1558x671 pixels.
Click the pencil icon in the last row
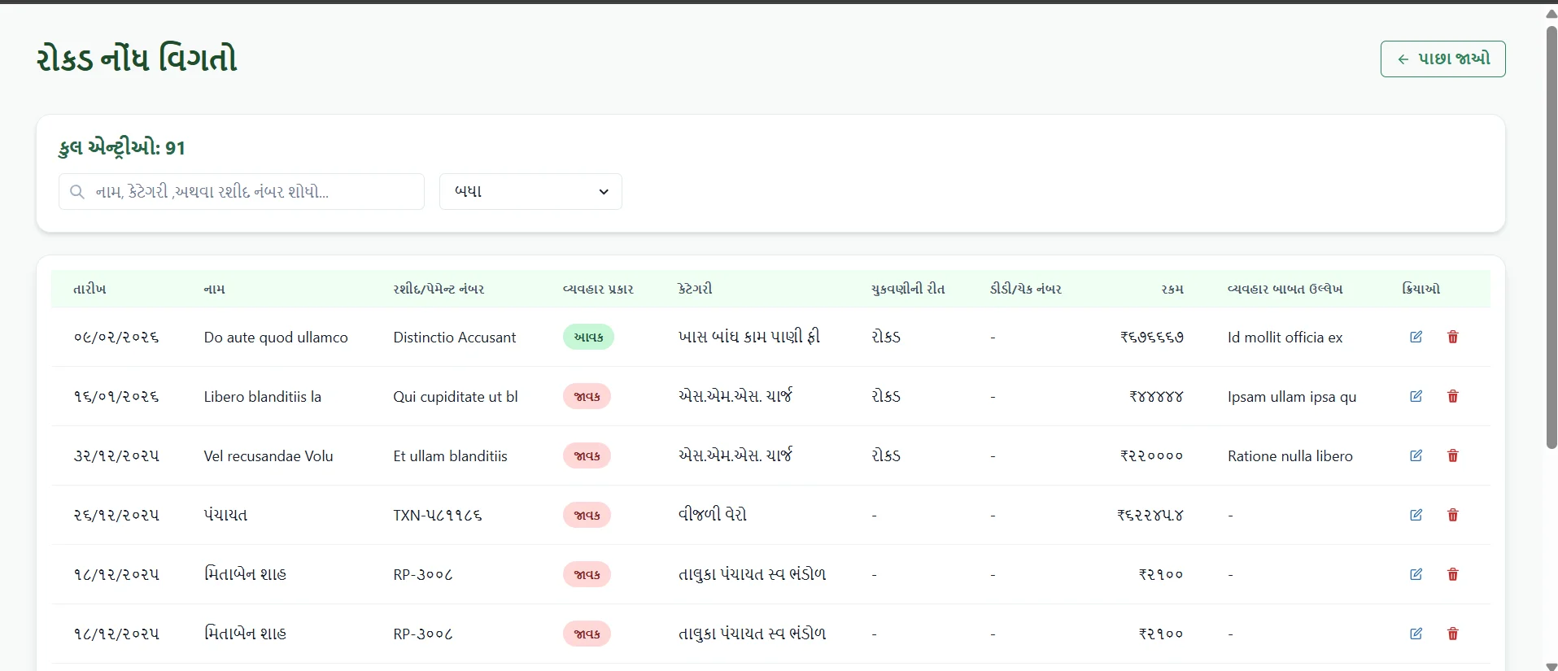[1416, 634]
